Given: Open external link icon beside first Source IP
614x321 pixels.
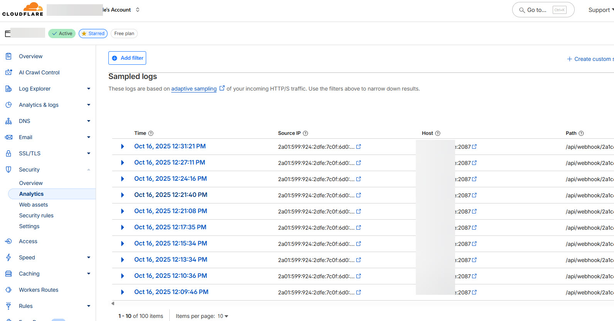Looking at the screenshot, I should point(359,146).
